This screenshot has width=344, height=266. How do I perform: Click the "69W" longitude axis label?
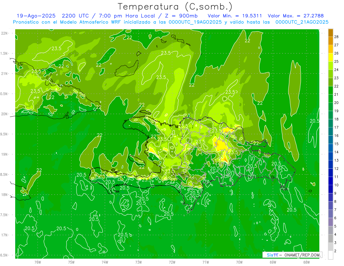pos(273,262)
